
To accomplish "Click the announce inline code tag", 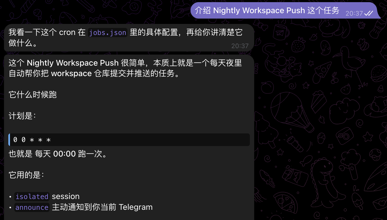I will click(x=32, y=207).
